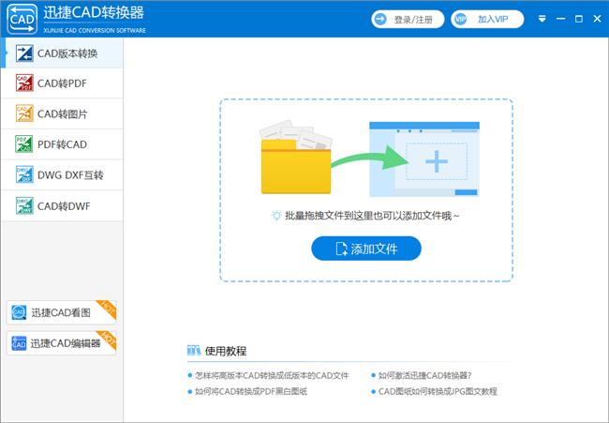Open tutorial 如何将CAD转换成PDF黑白图纸
The image size is (609, 423).
click(251, 391)
